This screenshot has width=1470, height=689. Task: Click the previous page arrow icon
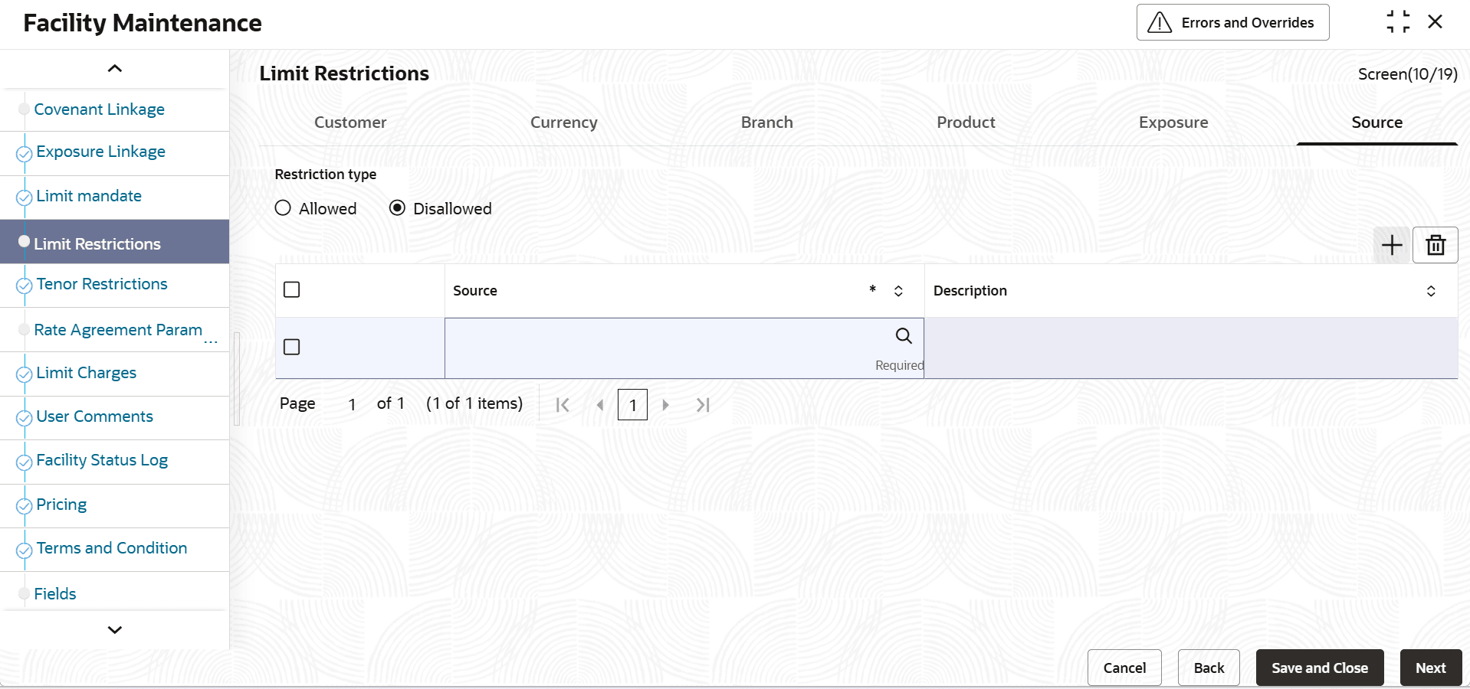point(600,405)
